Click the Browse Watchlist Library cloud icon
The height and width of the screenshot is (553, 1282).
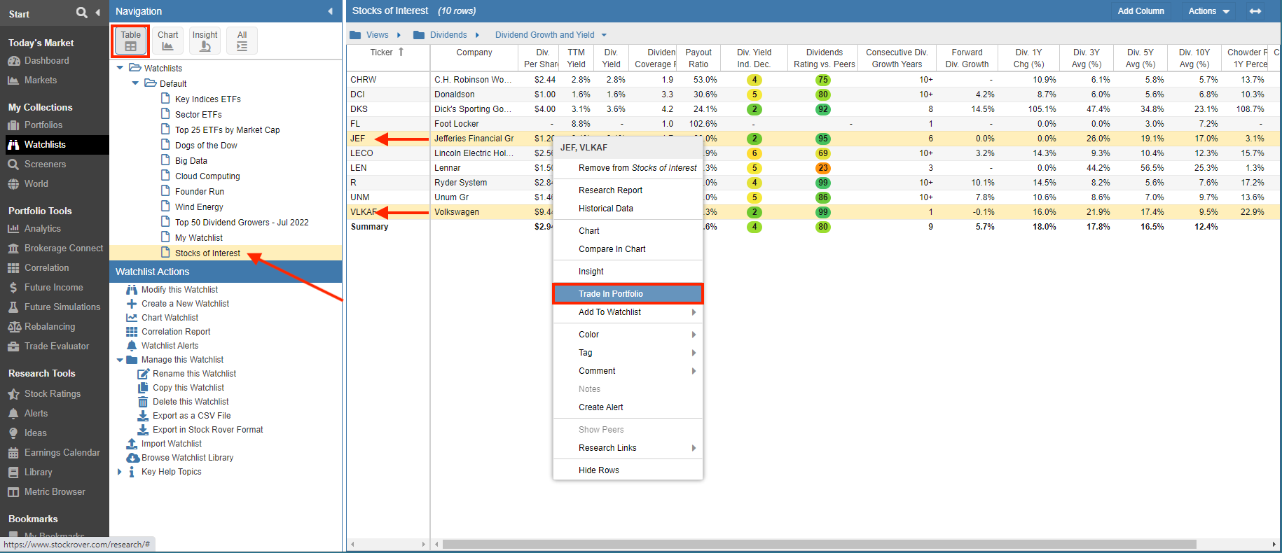pos(132,458)
